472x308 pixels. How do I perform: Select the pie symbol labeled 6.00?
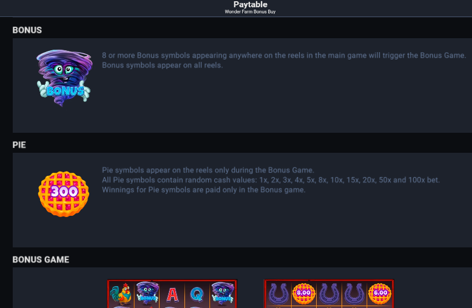(380, 293)
